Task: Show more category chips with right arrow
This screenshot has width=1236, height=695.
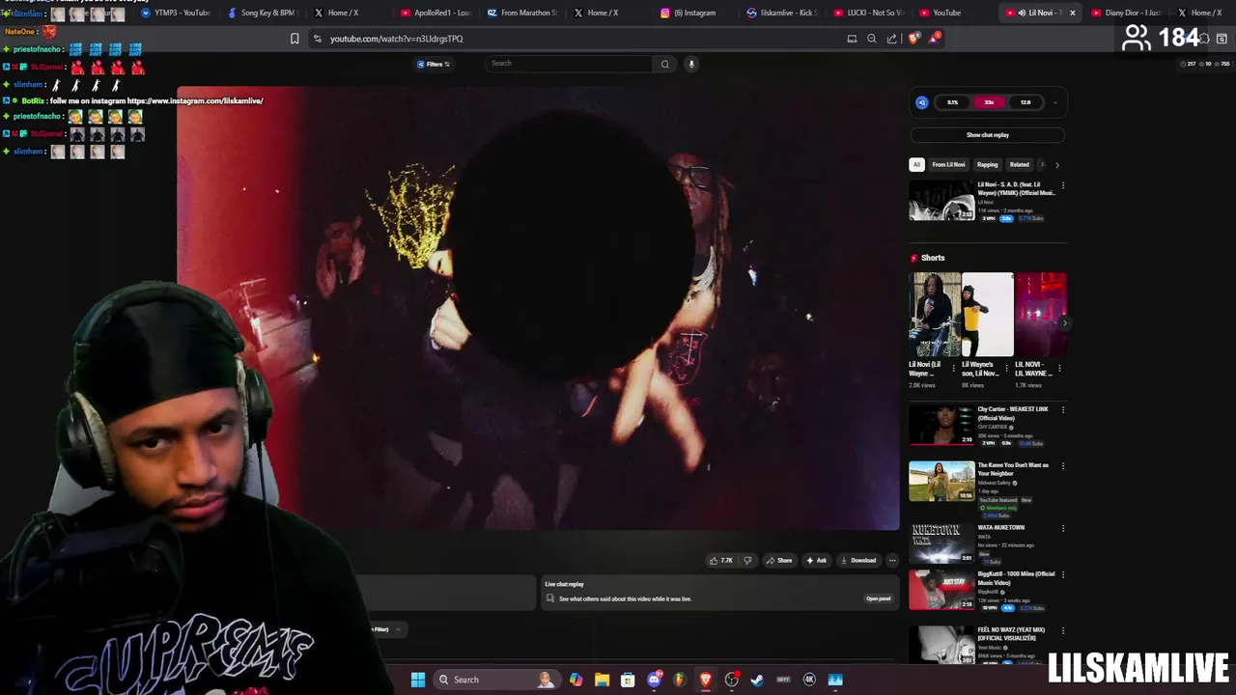Action: (1056, 165)
